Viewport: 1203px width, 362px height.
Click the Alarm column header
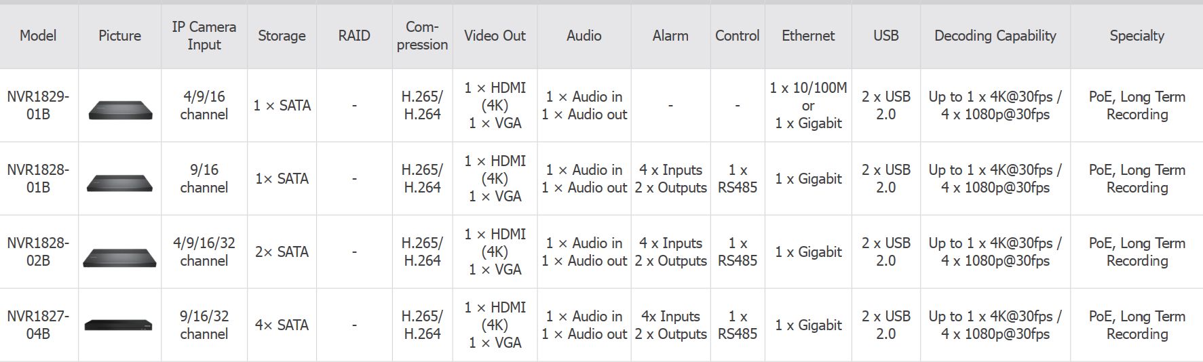pos(670,36)
